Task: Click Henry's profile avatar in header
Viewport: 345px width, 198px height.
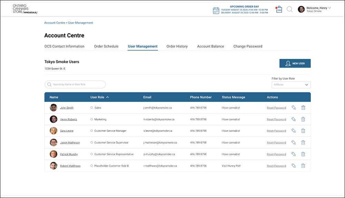Action: point(301,9)
